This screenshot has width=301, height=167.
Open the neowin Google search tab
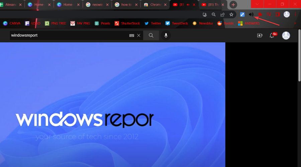coord(97,5)
